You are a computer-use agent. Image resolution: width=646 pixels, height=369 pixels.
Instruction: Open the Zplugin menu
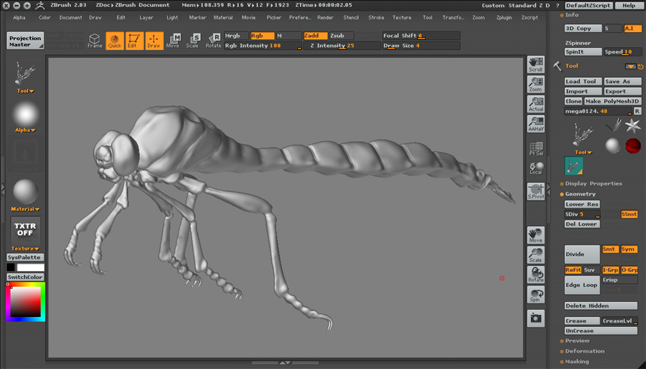(x=504, y=18)
